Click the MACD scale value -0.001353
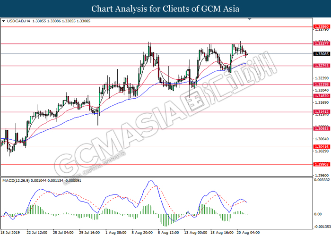331x236 pixels. [322, 227]
